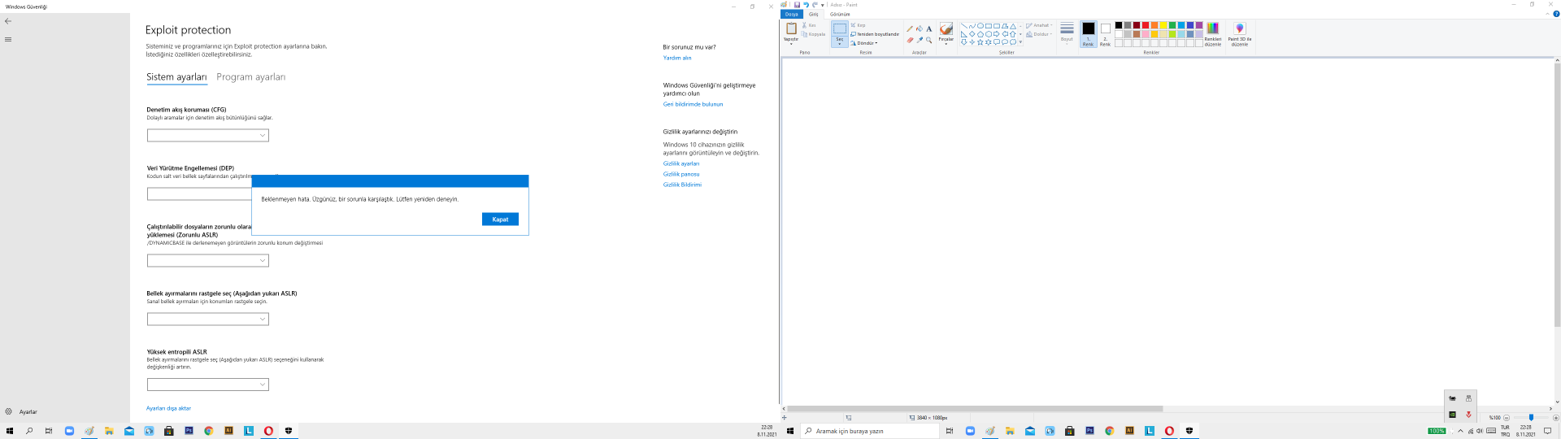Screen dimensions: 1561x439
Task: Click the Paint zoom out minus button
Action: tap(1507, 418)
